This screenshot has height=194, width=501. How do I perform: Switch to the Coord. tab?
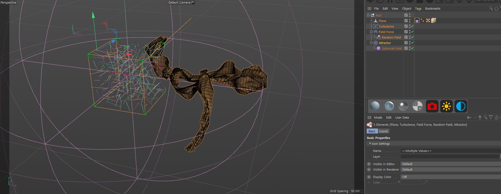383,131
